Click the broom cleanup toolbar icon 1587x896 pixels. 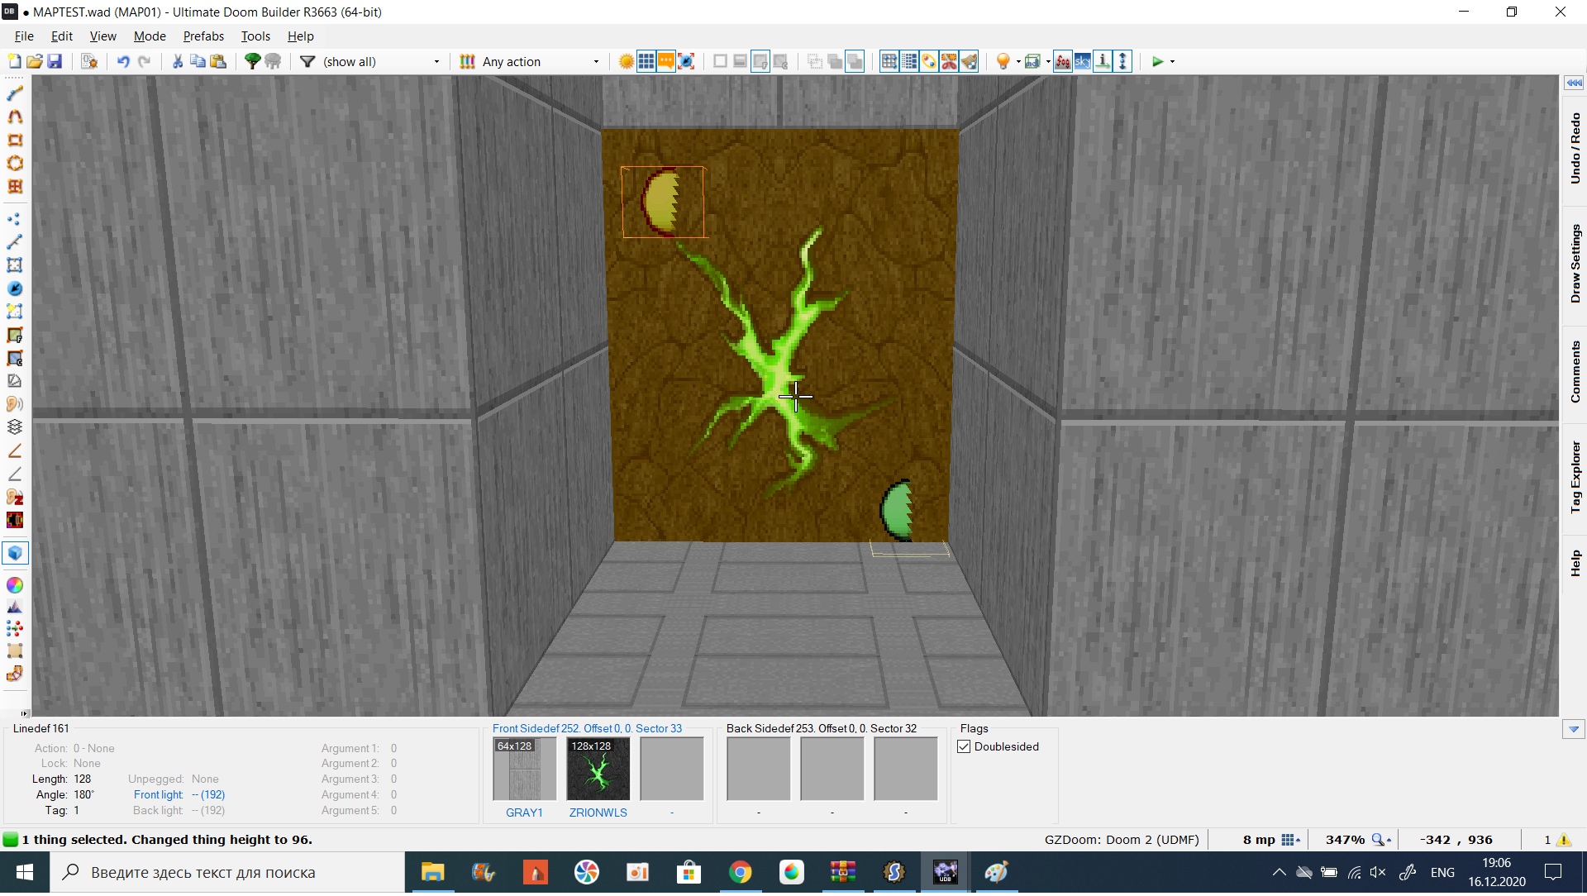click(x=969, y=62)
